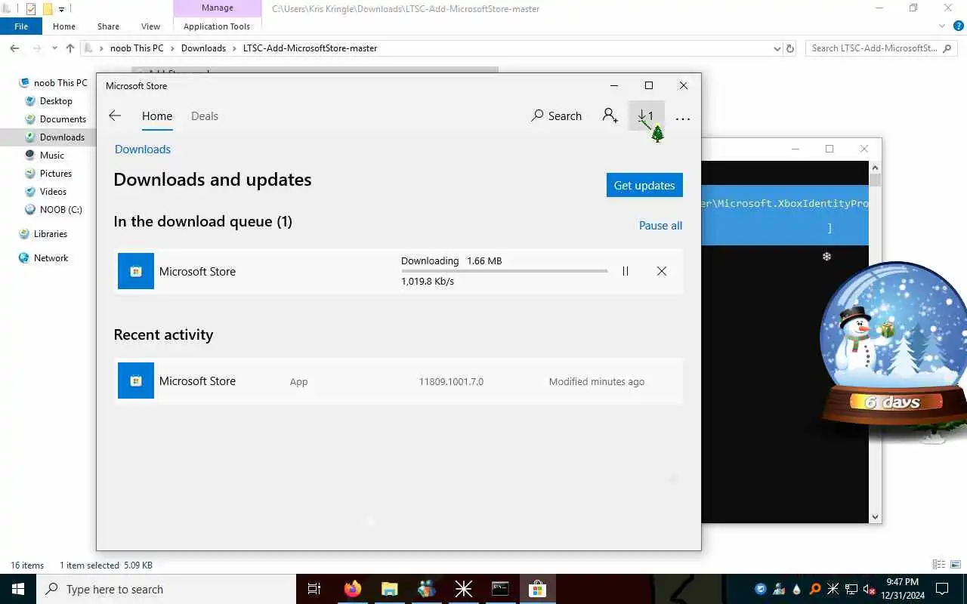Click the console window scrollbar down arrow
Screen dimensions: 967x604
coord(876,517)
